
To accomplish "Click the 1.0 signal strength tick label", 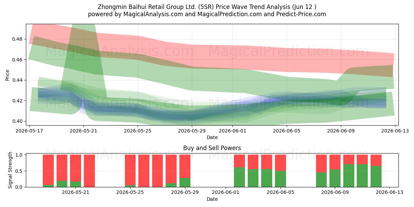I will [x=19, y=155].
